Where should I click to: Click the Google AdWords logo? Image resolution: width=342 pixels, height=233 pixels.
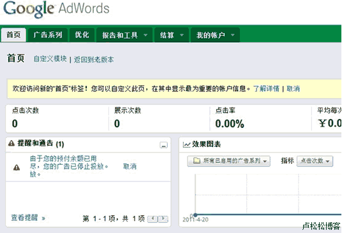(x=56, y=9)
